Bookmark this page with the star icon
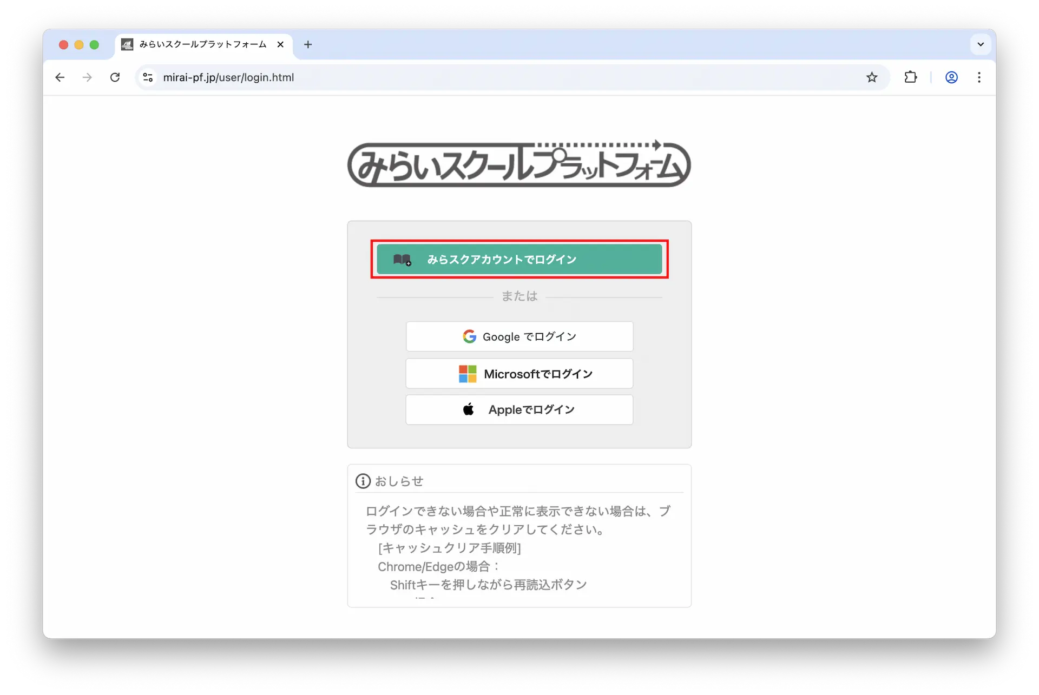 tap(871, 77)
